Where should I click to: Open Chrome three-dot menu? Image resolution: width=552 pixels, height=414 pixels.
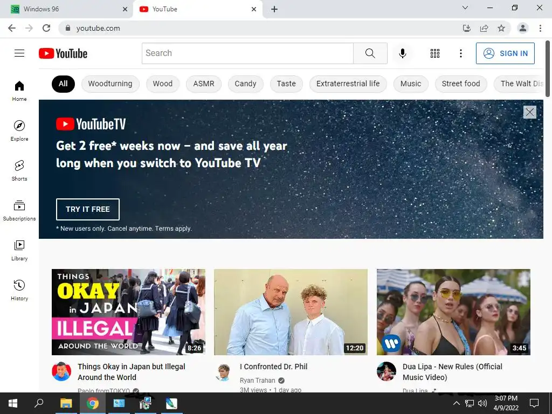(x=540, y=28)
